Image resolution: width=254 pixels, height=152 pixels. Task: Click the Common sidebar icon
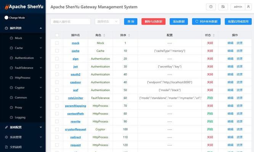[11, 98]
